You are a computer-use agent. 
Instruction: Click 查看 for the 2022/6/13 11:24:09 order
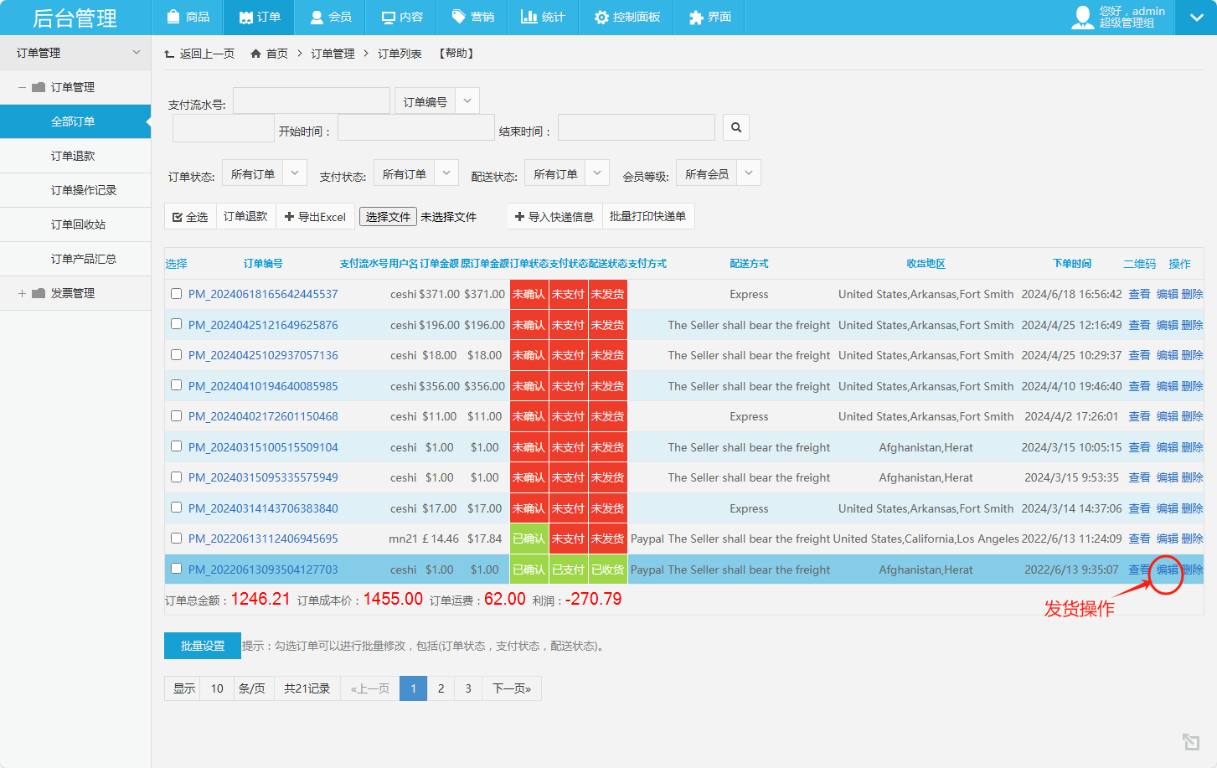1139,539
